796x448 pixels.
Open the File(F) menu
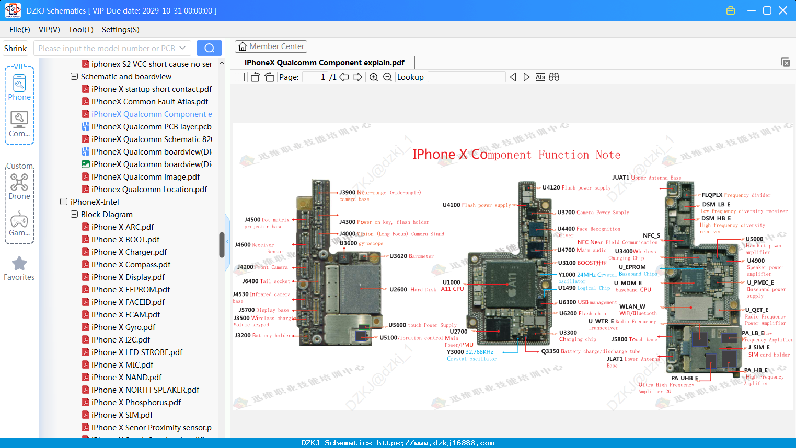pyautogui.click(x=20, y=30)
